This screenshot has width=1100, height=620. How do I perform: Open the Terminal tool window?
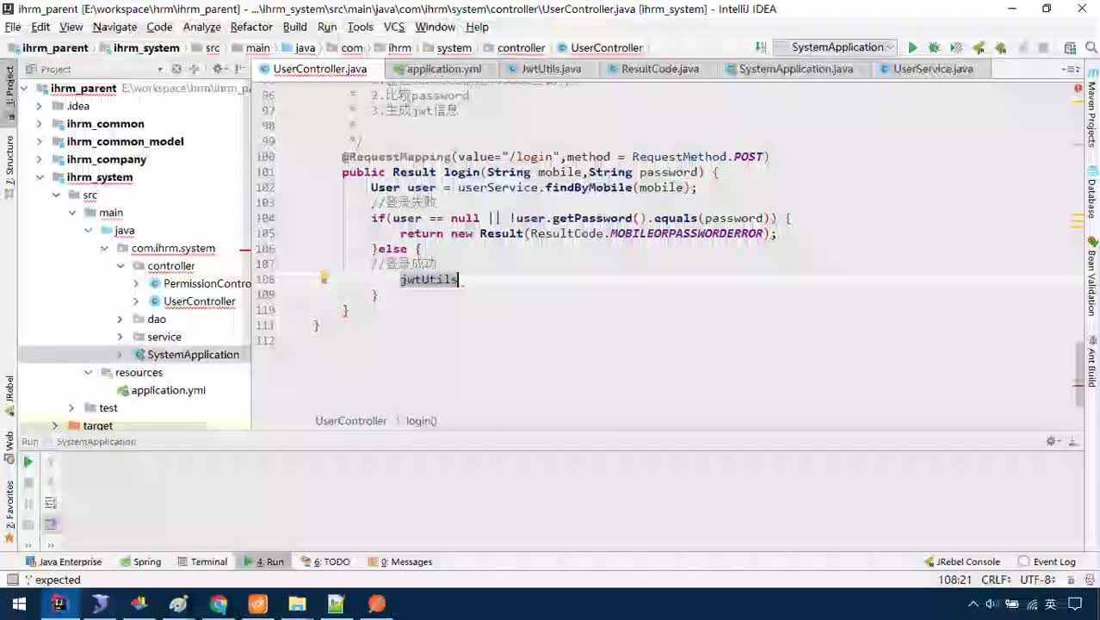[x=202, y=561]
